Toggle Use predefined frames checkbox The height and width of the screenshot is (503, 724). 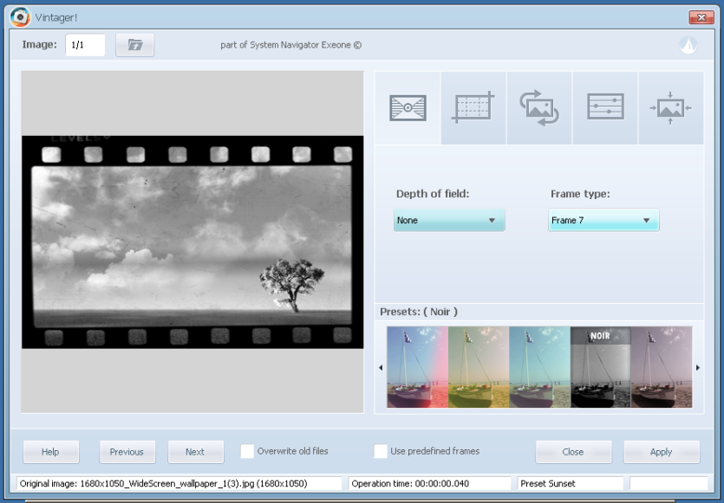(x=381, y=451)
